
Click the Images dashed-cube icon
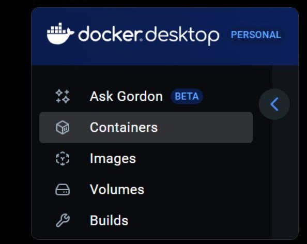(63, 158)
